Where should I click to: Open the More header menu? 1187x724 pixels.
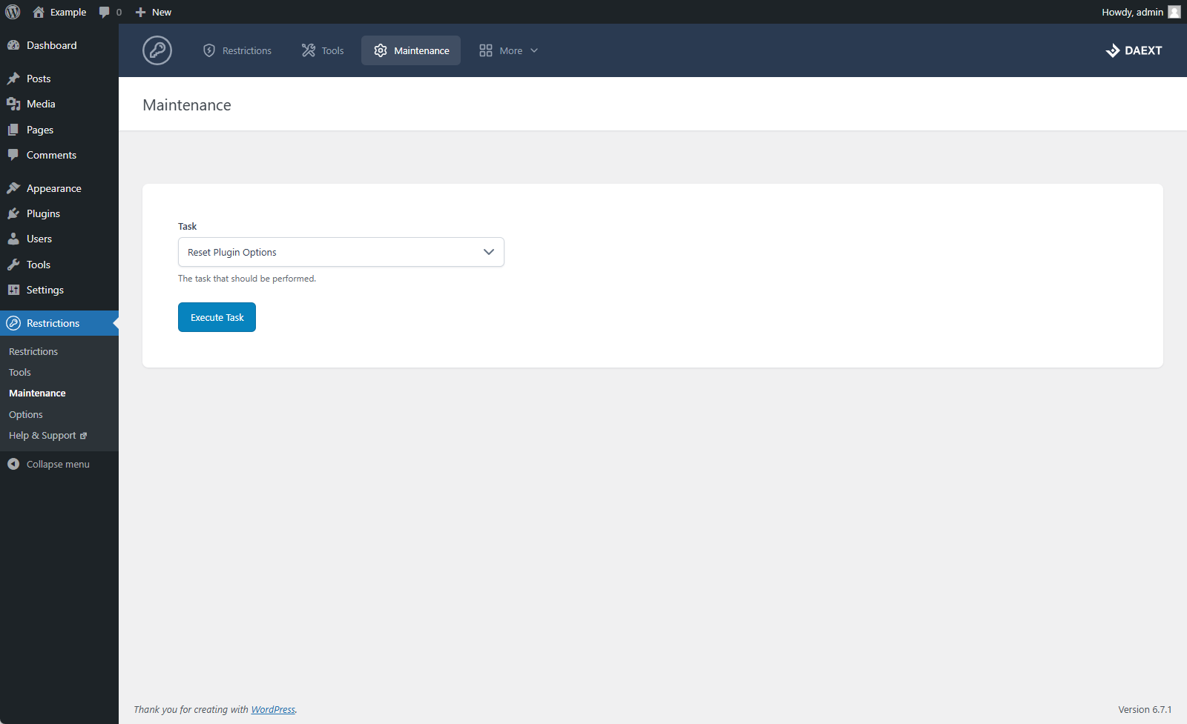pyautogui.click(x=509, y=50)
